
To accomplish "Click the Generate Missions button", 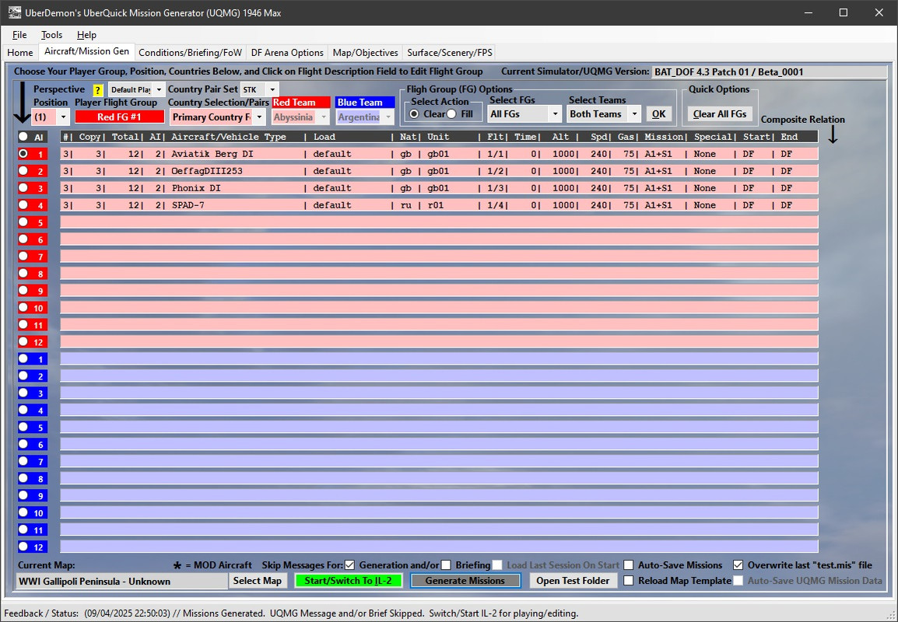I will (465, 581).
